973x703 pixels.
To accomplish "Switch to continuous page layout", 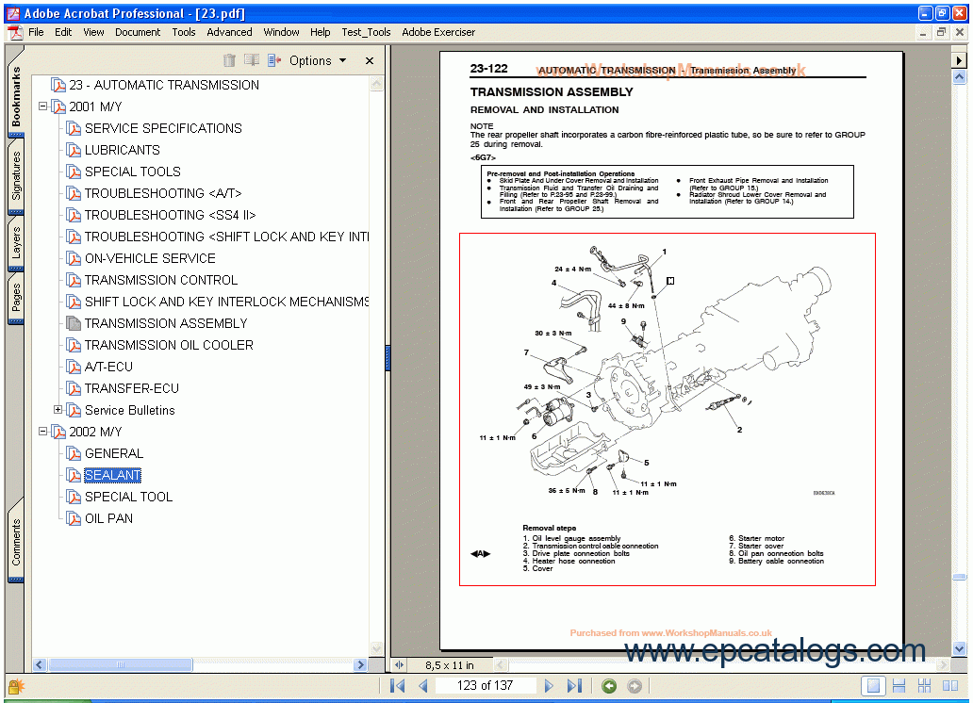I will pos(899,686).
